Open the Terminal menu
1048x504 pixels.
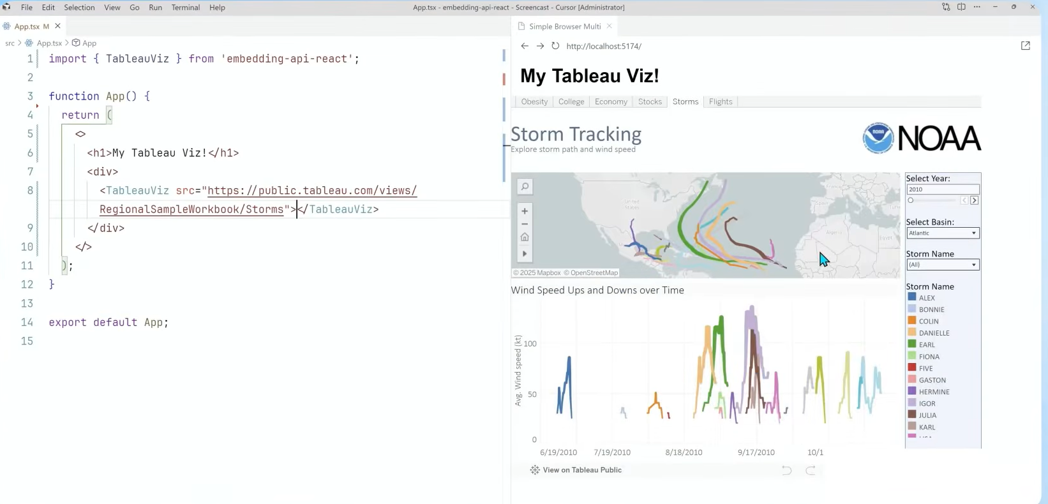coord(186,7)
